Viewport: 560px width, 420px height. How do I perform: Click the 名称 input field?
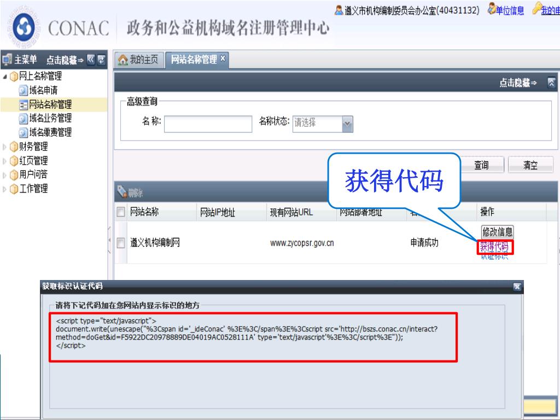point(208,124)
